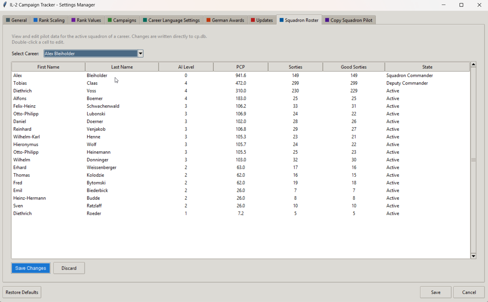Sort by the PCP column header

[241, 67]
